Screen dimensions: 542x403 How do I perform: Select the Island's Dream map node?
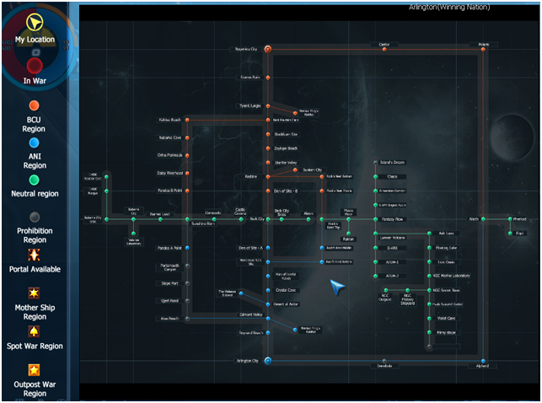click(375, 162)
